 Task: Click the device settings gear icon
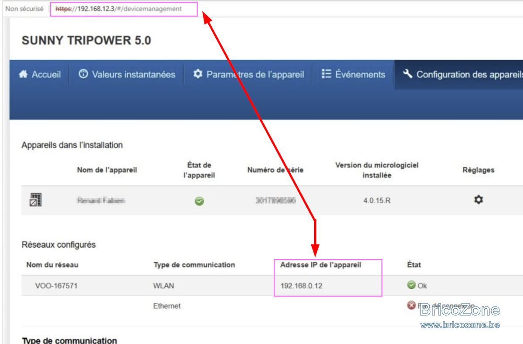click(x=479, y=200)
